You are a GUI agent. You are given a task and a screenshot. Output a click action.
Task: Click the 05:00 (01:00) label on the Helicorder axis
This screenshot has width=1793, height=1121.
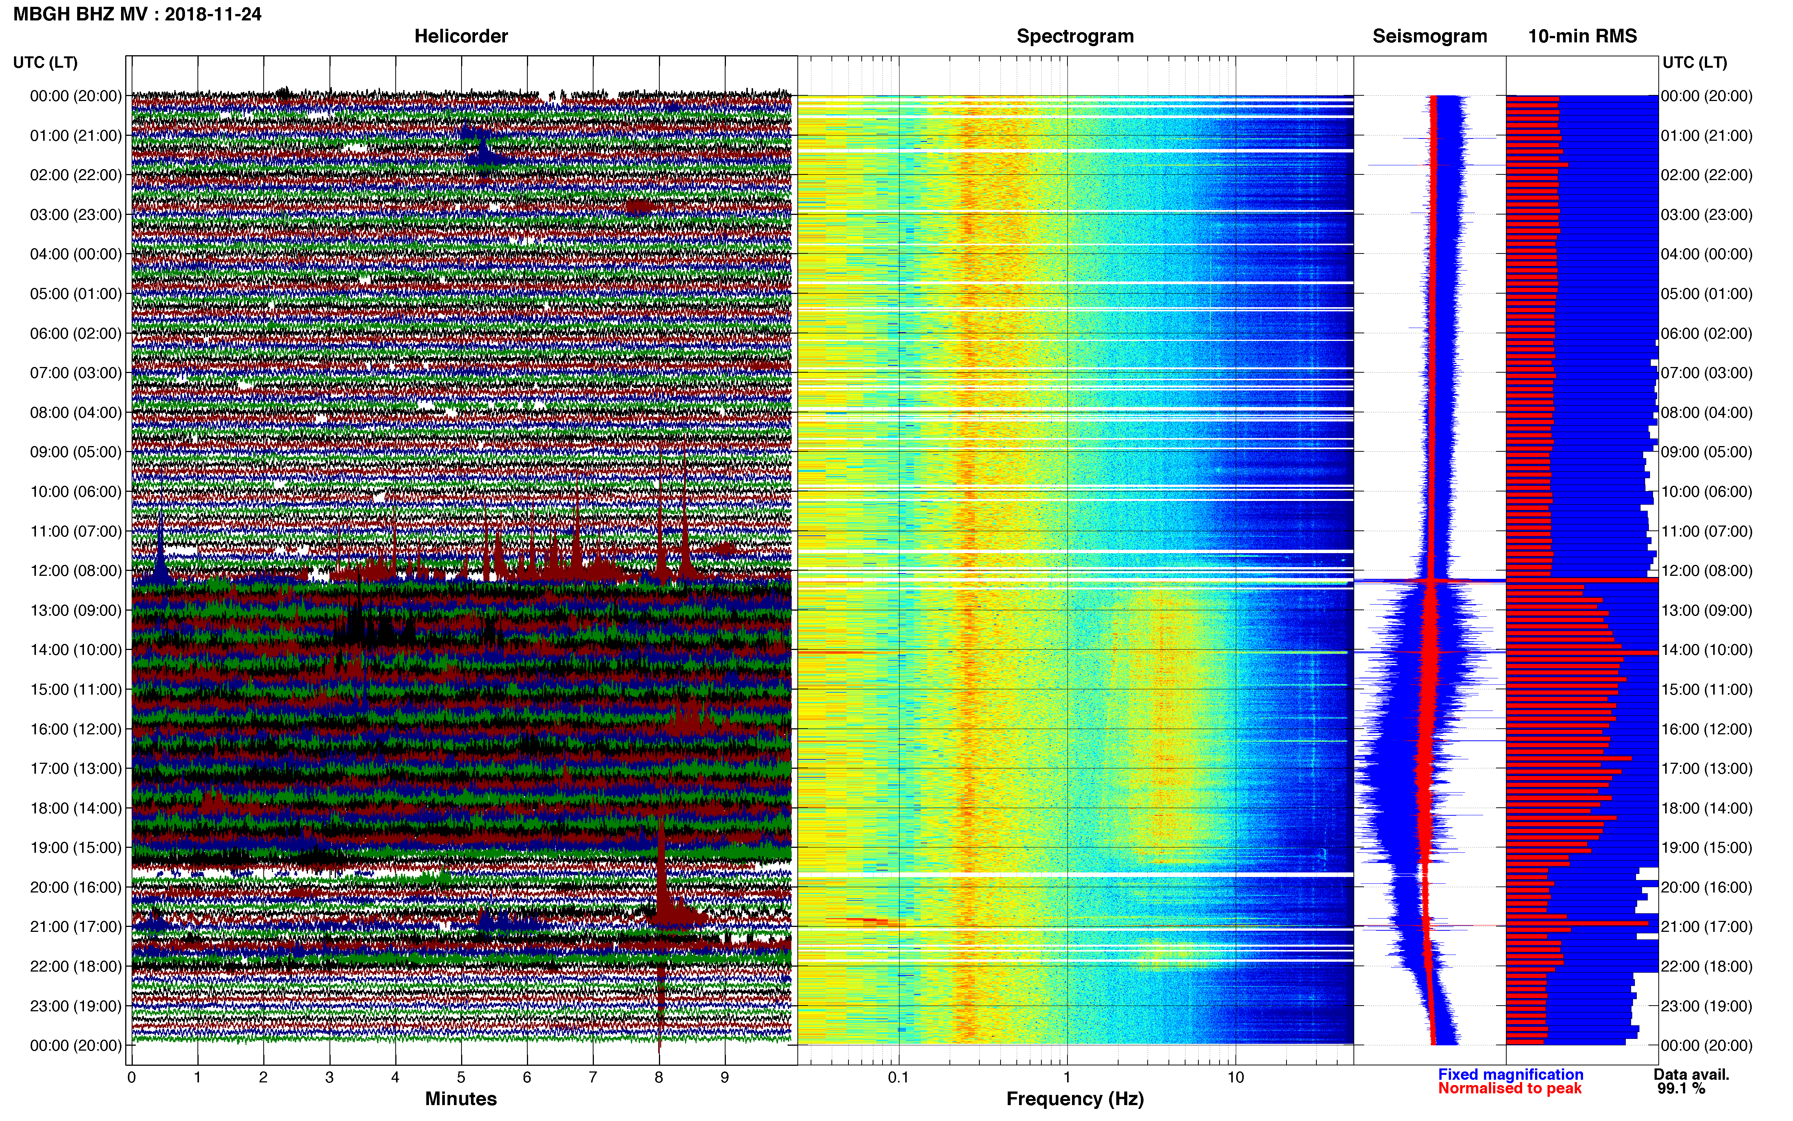pyautogui.click(x=76, y=294)
